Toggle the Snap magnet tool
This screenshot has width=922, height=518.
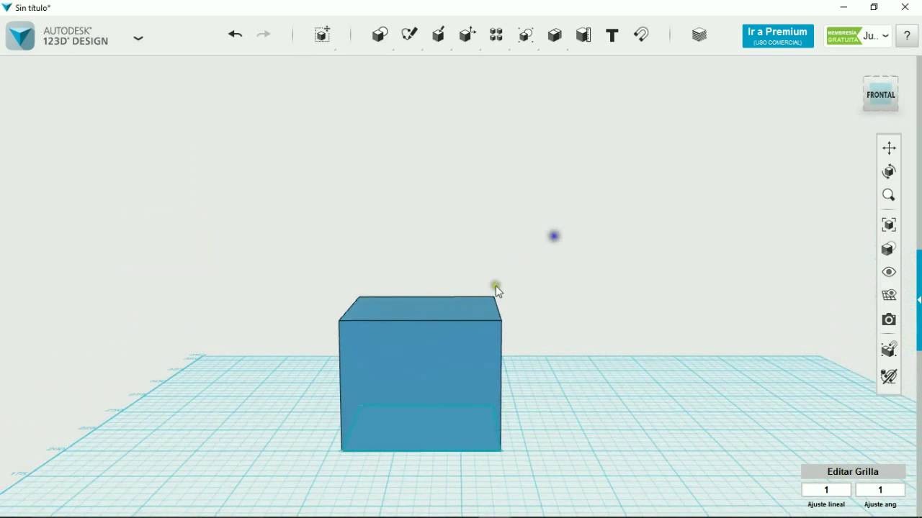point(641,35)
